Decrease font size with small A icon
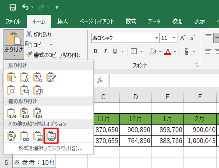 click(193, 38)
